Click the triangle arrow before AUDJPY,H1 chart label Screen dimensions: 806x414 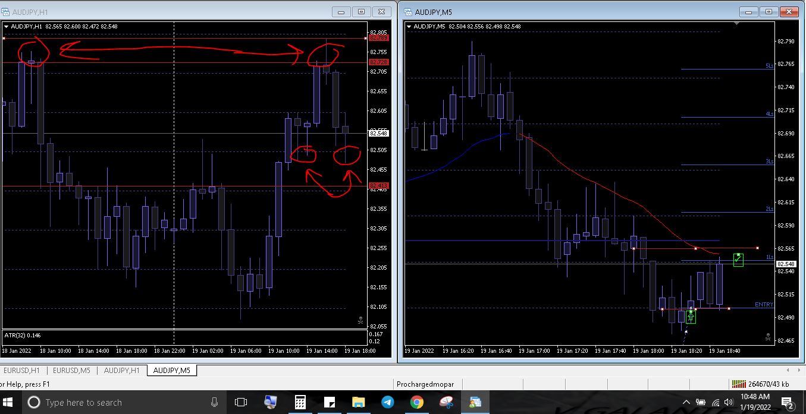click(7, 26)
